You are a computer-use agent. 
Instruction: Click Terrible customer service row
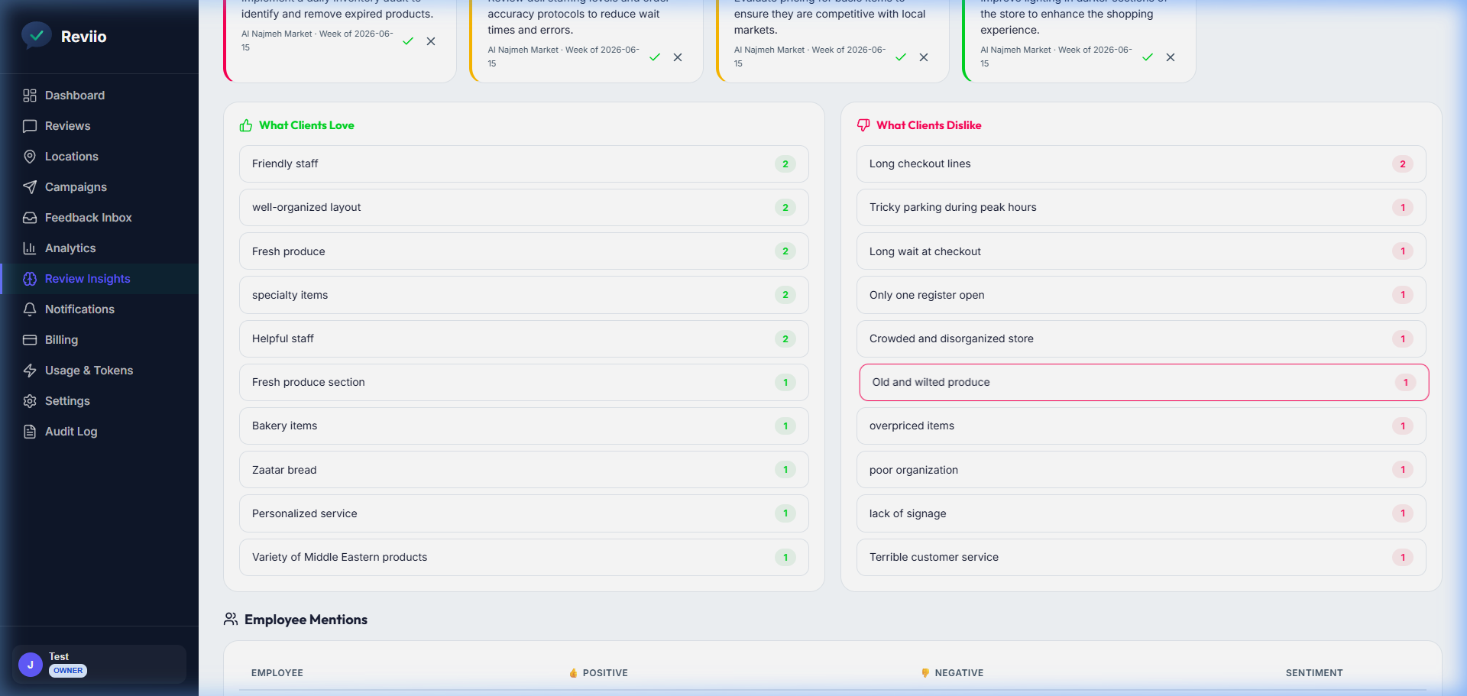pyautogui.click(x=1142, y=557)
